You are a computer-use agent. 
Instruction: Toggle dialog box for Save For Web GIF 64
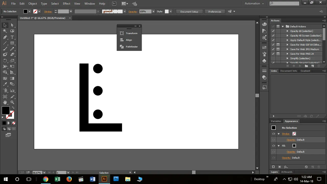click(278, 45)
